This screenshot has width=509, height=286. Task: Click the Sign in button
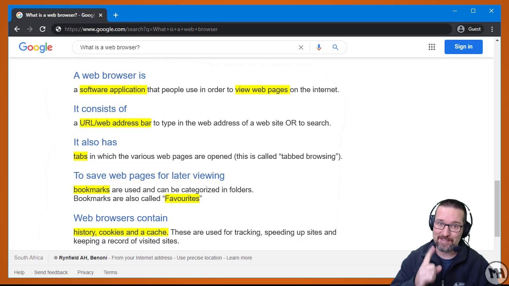point(464,47)
